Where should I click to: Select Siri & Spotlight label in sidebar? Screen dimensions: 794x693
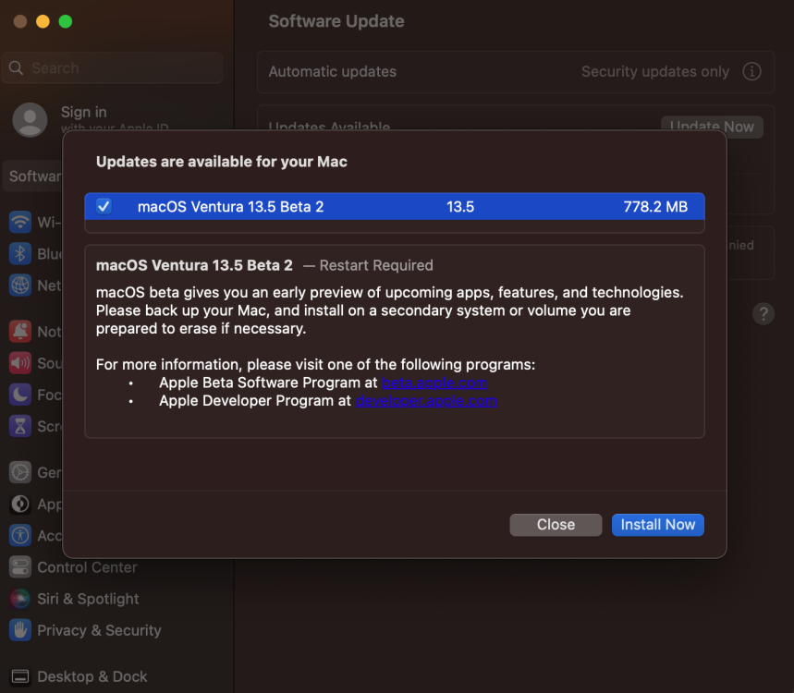click(88, 599)
